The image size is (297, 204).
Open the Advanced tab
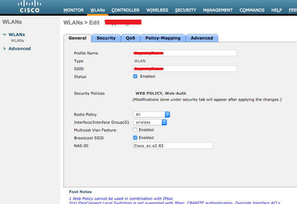202,38
